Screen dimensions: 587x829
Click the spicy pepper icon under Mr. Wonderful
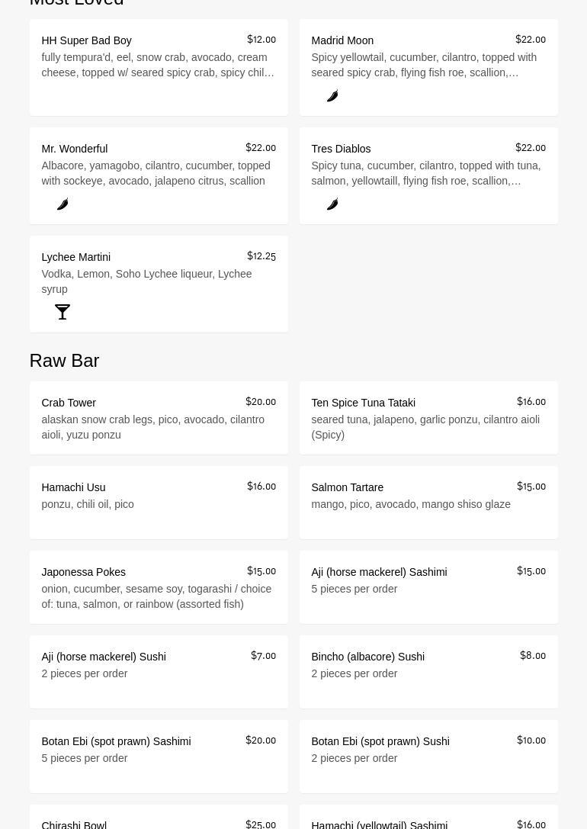click(63, 204)
